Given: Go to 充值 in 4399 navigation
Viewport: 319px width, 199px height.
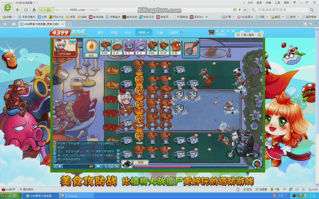Looking at the screenshot, I should point(159,33).
